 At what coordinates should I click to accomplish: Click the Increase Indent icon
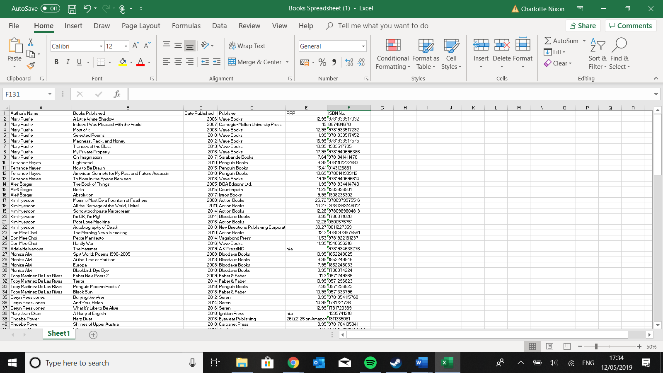coord(216,62)
